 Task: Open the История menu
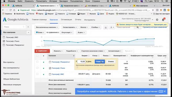pos(53,1)
